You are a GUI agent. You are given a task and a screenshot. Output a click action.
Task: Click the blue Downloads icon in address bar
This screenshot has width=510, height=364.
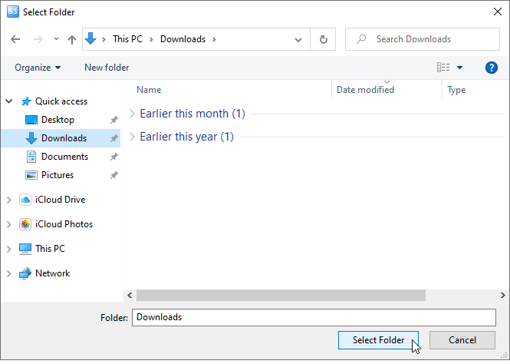pyautogui.click(x=90, y=38)
